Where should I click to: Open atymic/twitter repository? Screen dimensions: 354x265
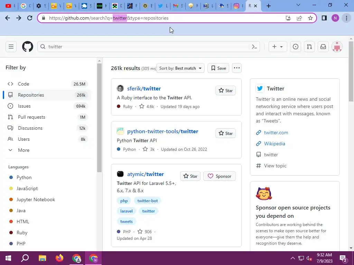(x=146, y=174)
